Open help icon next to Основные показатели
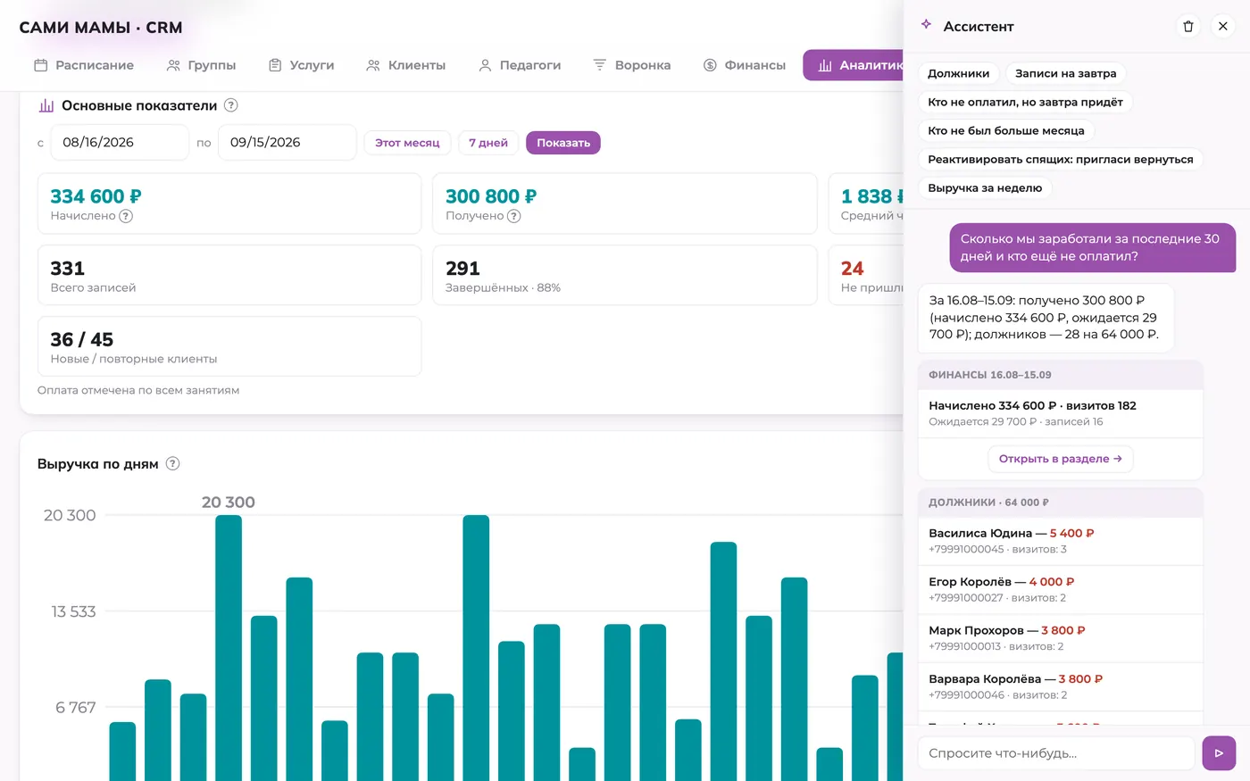This screenshot has width=1250, height=781. 230,105
